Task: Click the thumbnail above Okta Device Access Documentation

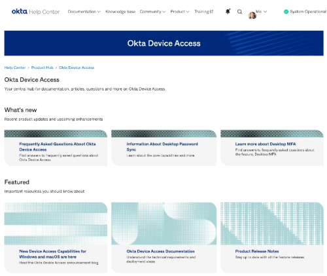Action: point(164,224)
